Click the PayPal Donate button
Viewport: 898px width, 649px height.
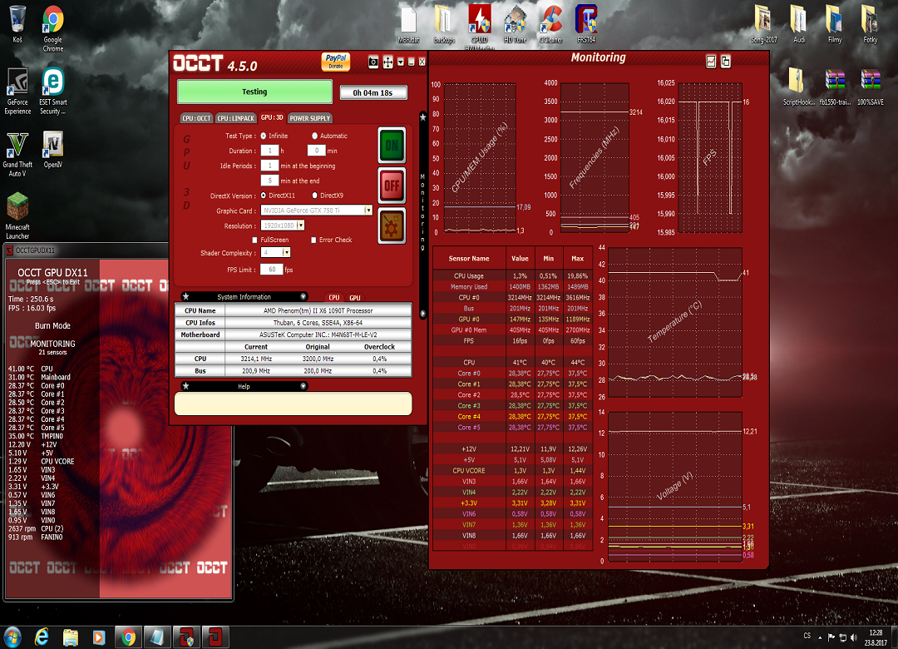click(335, 62)
